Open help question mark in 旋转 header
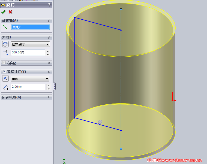This screenshot has width=207, height=164. 49,5
